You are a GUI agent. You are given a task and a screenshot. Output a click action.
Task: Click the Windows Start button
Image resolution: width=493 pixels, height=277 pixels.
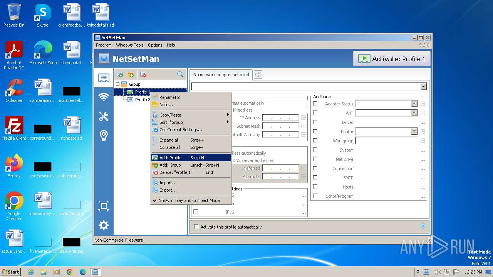11,272
